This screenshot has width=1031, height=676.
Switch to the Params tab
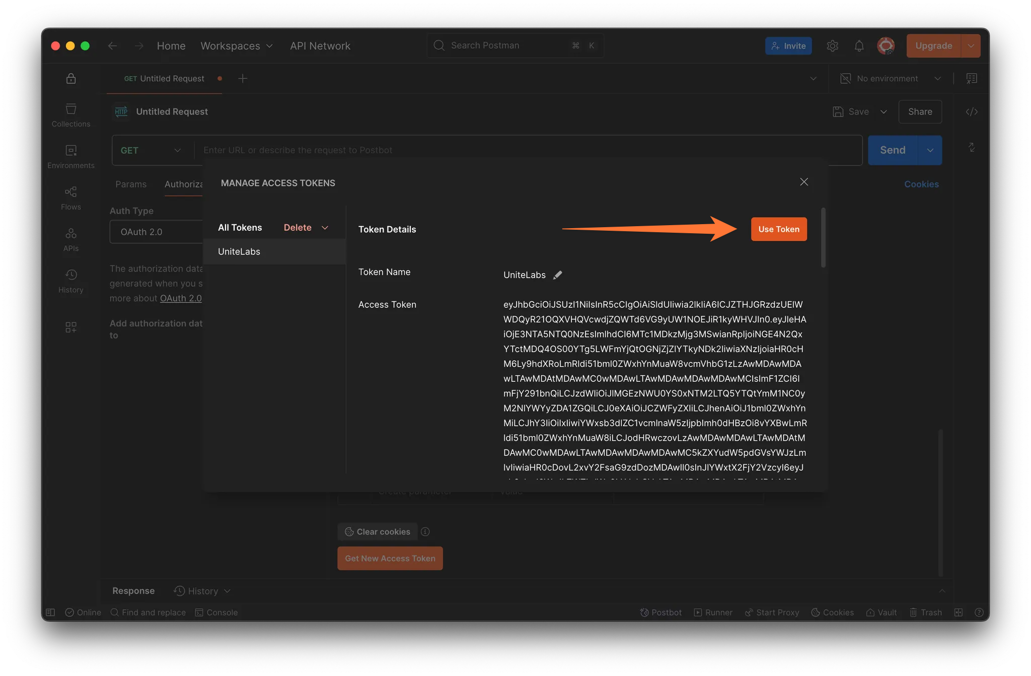[x=131, y=184]
